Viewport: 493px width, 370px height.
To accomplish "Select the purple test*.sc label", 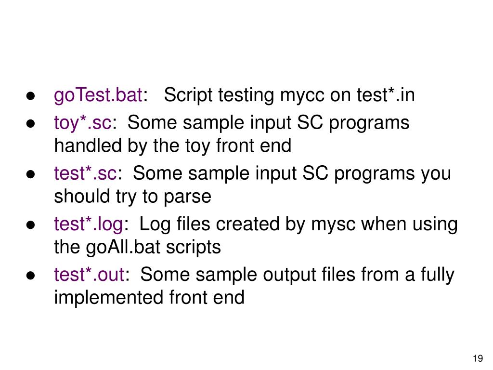I will point(86,173).
